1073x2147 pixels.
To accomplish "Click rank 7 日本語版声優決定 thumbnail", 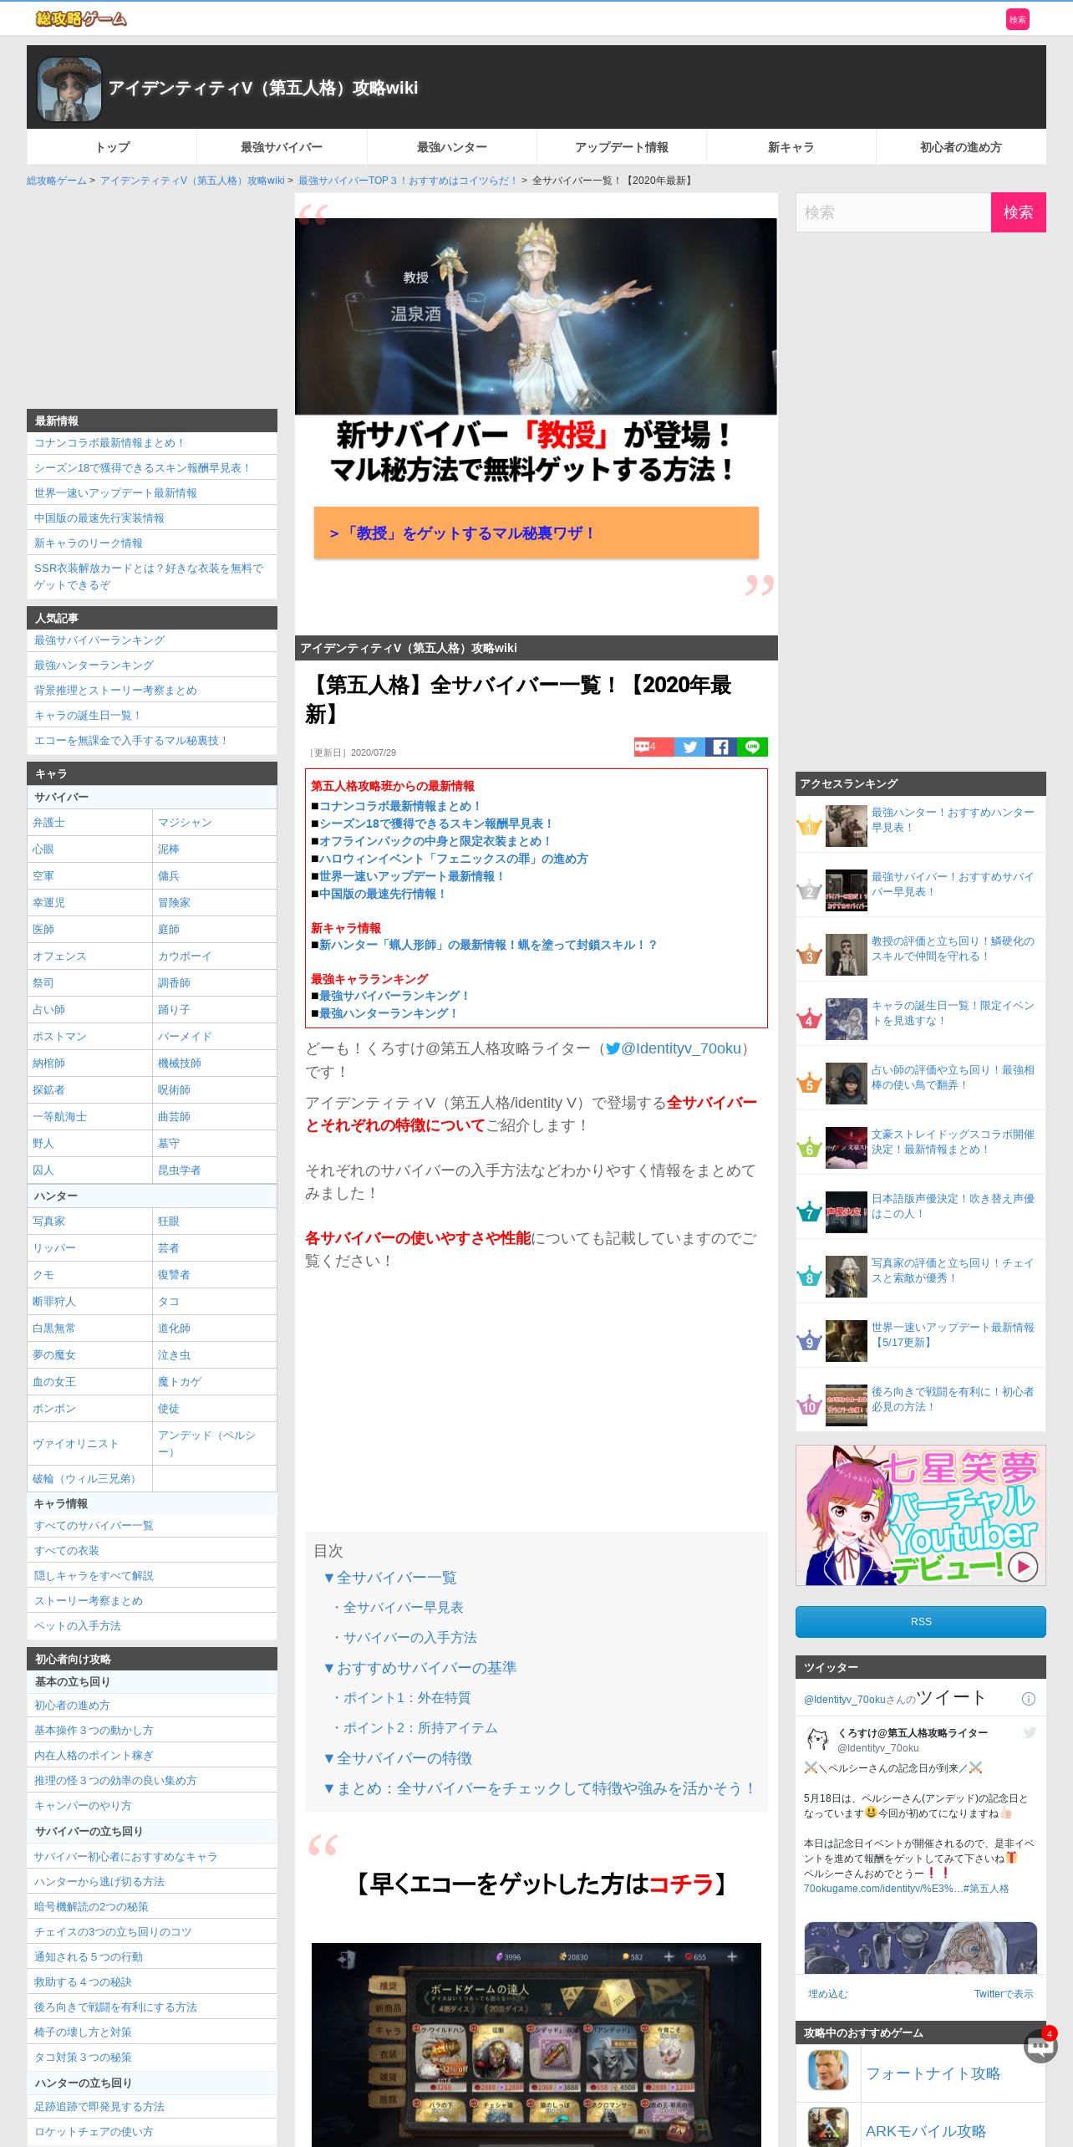I will tap(847, 1212).
